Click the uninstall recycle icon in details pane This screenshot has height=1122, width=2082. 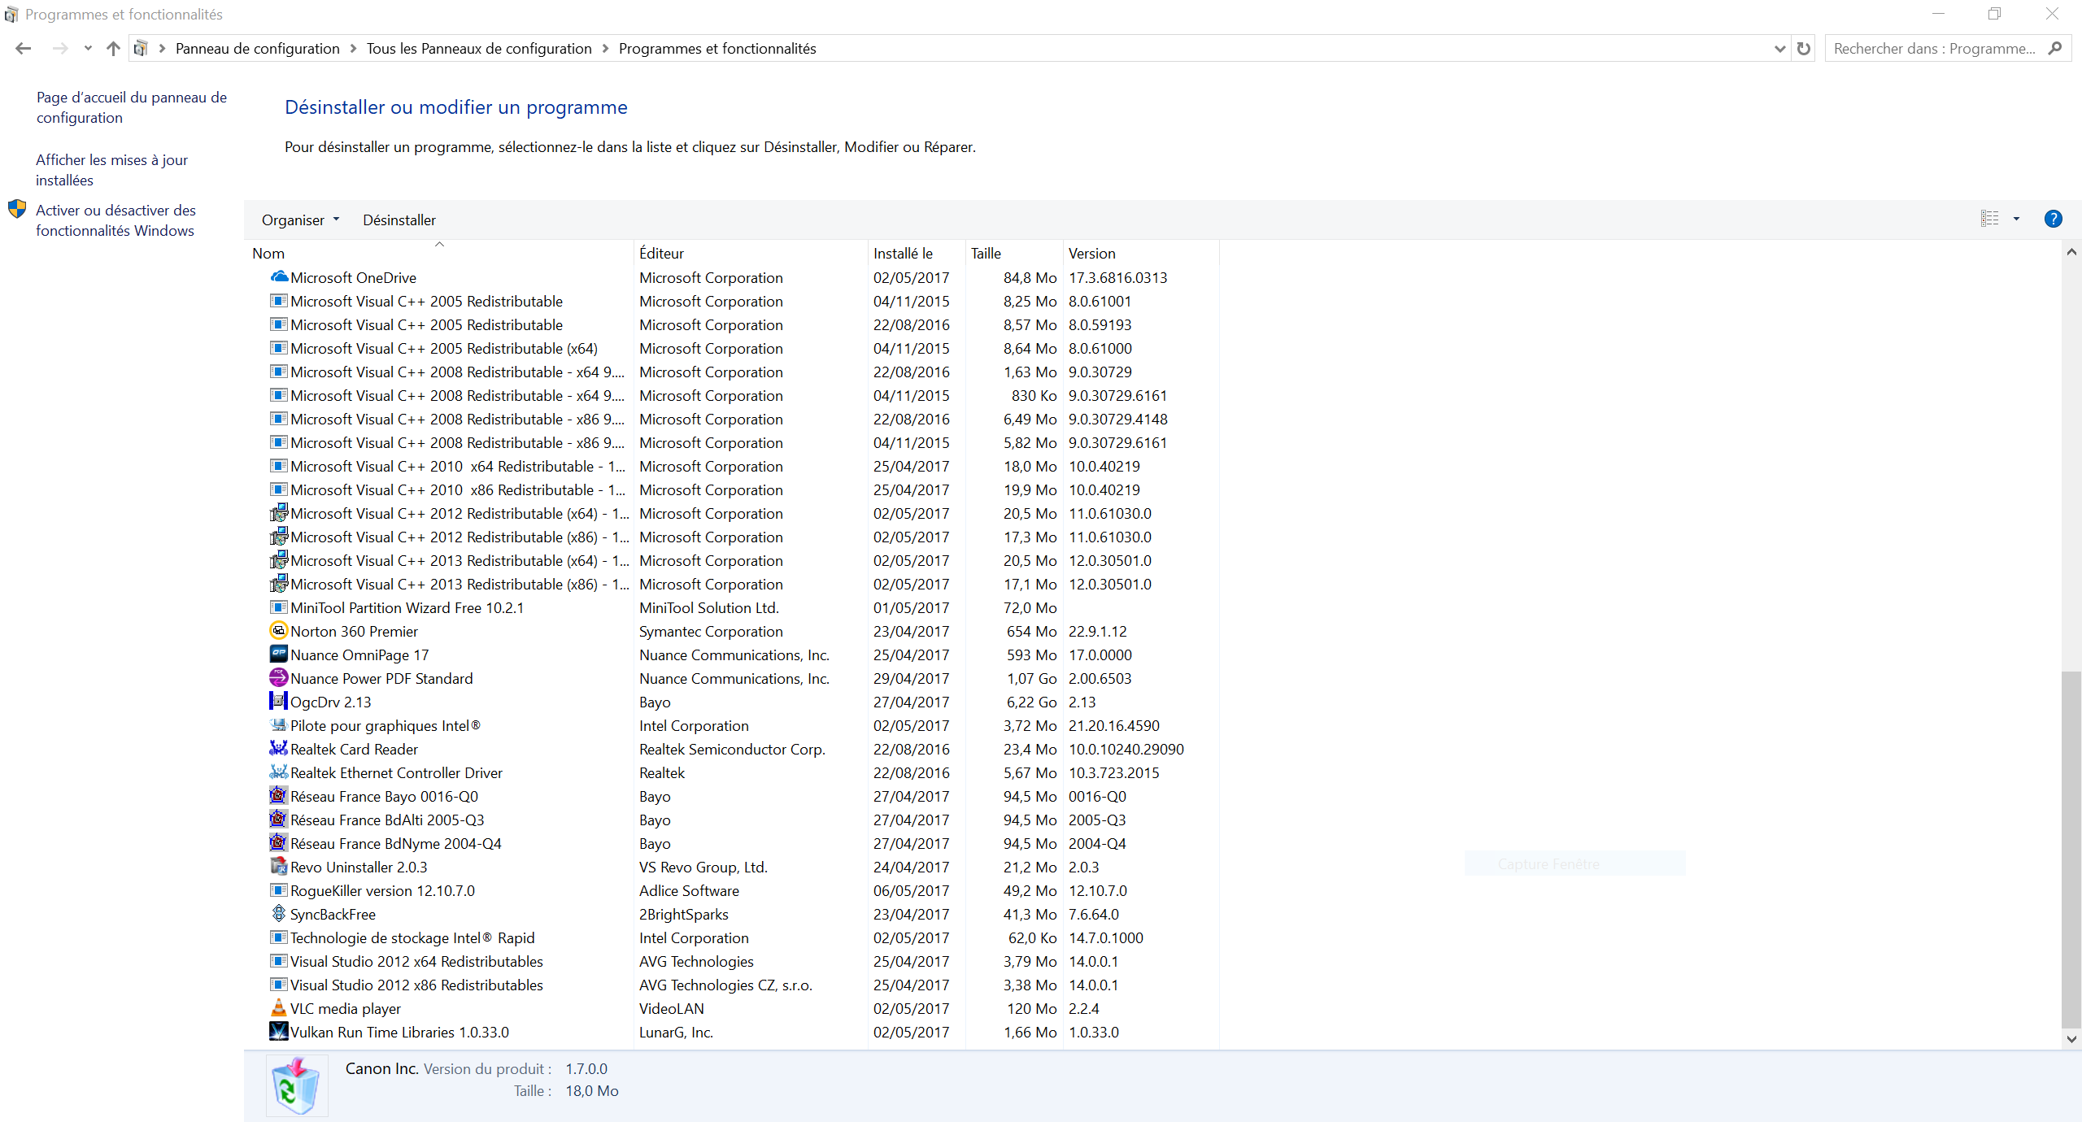297,1085
